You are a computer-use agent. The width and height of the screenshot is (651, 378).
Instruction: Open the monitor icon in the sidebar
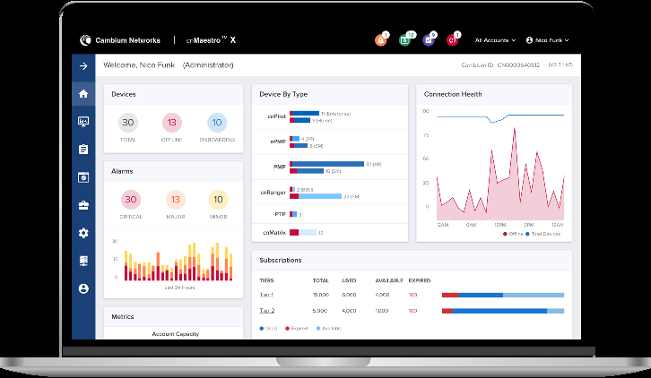83,121
